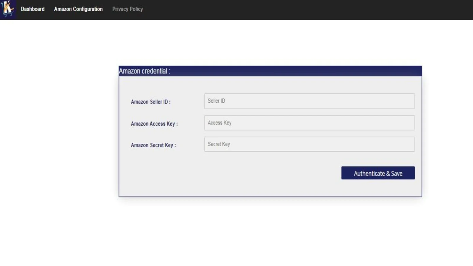Click the K shopping cart logo

tap(8, 9)
